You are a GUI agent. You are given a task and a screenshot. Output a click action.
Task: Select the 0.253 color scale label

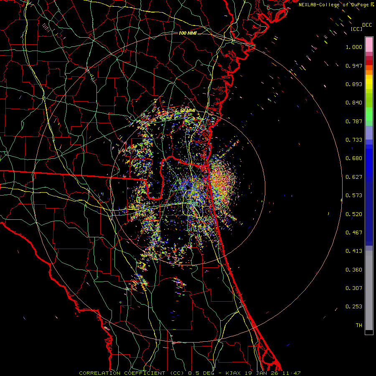click(354, 307)
